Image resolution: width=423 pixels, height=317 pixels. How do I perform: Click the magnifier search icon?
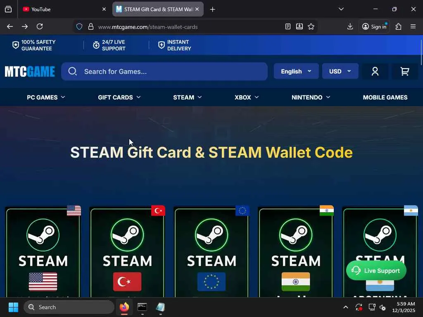pyautogui.click(x=72, y=71)
